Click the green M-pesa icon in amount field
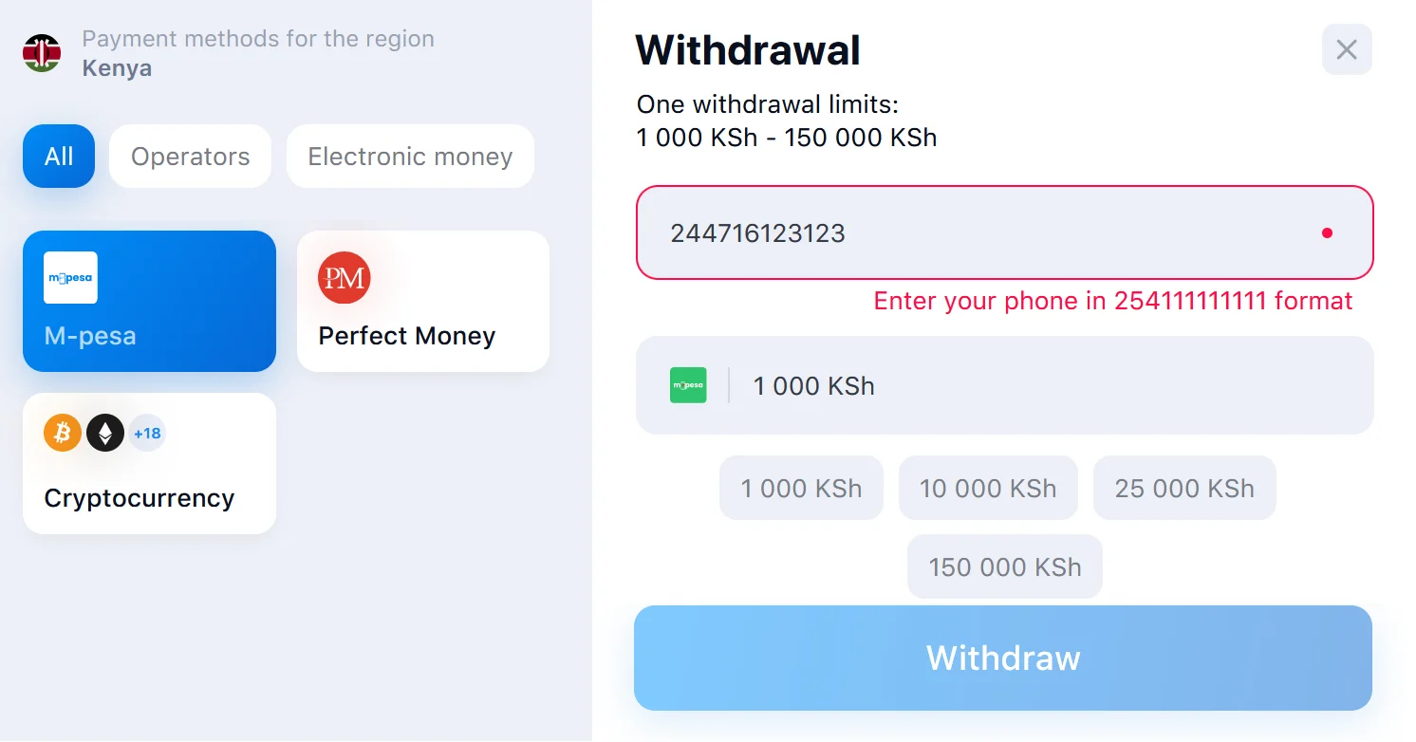 pyautogui.click(x=688, y=385)
